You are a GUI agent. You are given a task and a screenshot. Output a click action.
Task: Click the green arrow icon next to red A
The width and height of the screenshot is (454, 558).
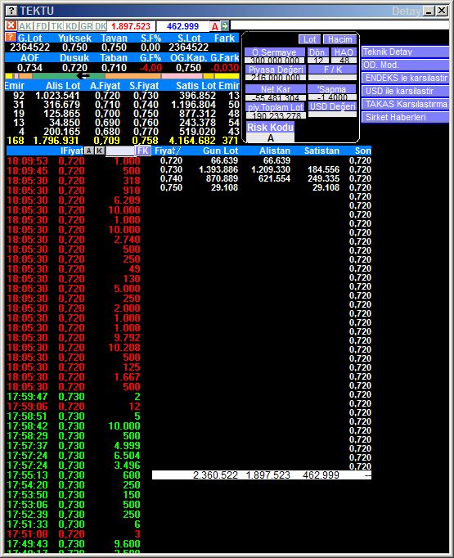(225, 25)
